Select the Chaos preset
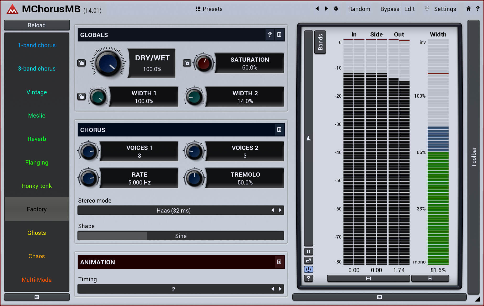Viewport: 484px width, 306px height. [37, 256]
